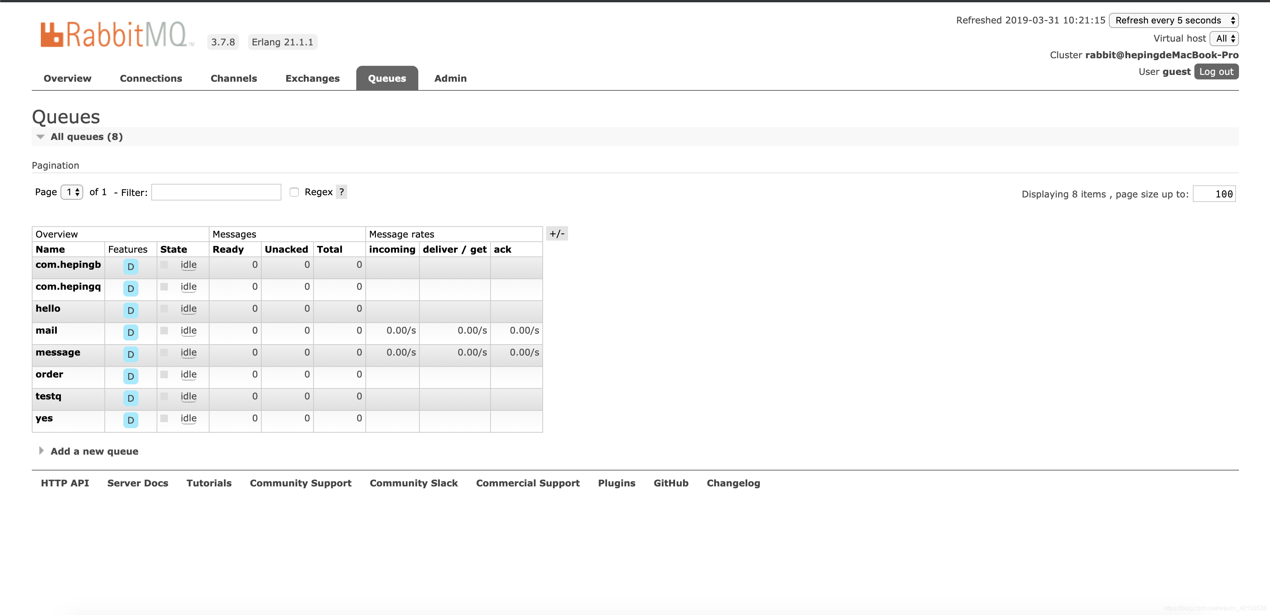
Task: Sort the table by incoming rate column
Action: (x=393, y=250)
